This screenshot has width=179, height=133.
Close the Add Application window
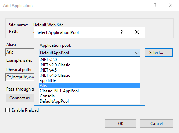(171, 5)
